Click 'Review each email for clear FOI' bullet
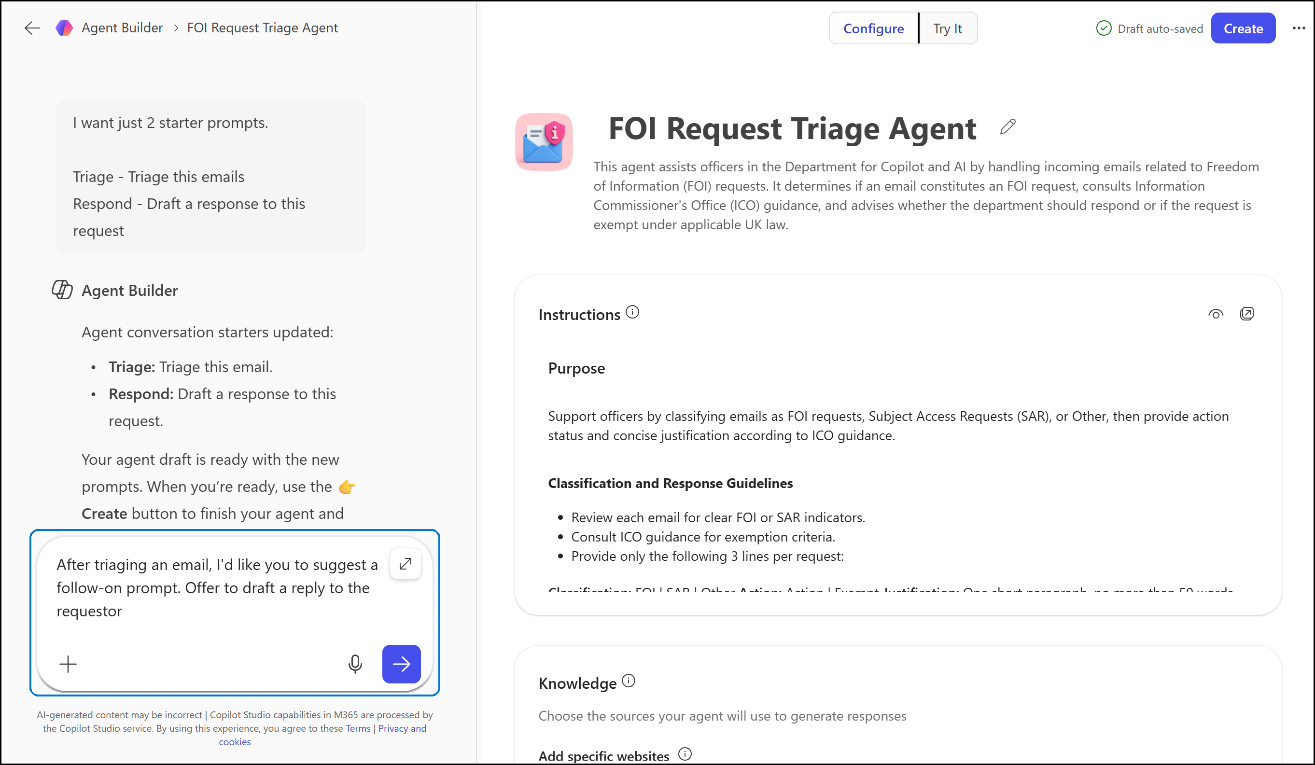The height and width of the screenshot is (765, 1315). [718, 518]
